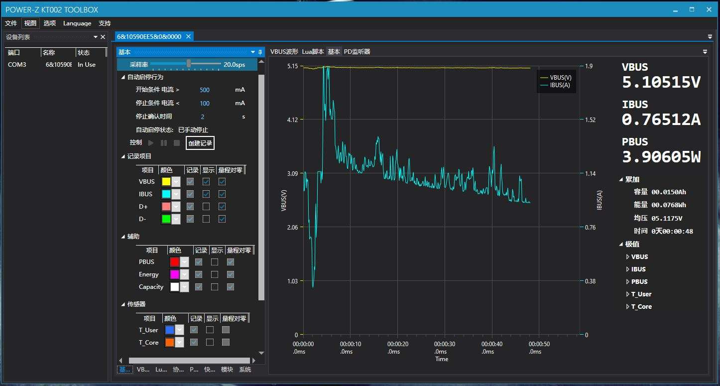Pin the 基本 panel with the pushpin icon

260,52
